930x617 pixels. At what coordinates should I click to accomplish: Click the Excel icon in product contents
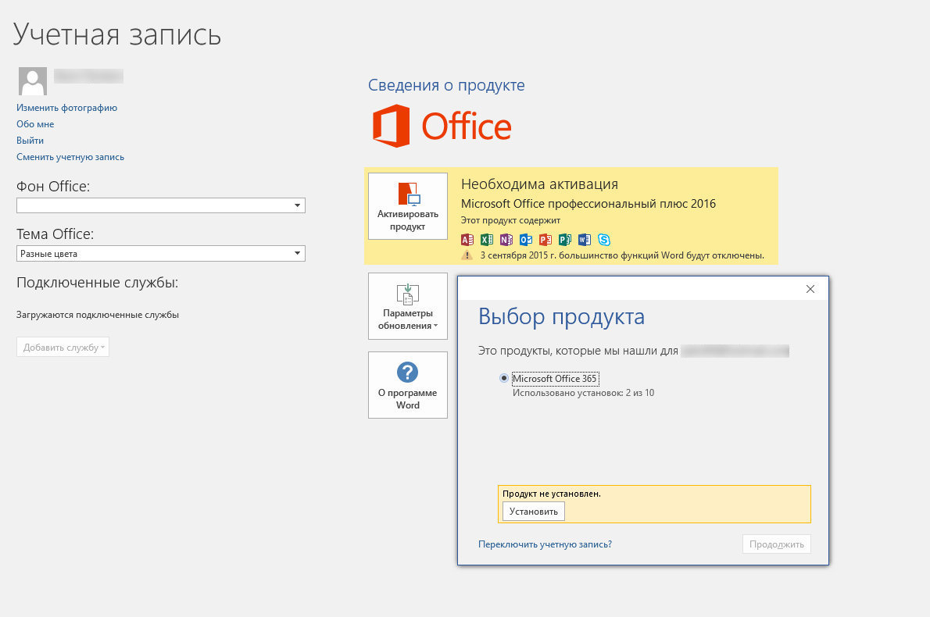pos(487,240)
